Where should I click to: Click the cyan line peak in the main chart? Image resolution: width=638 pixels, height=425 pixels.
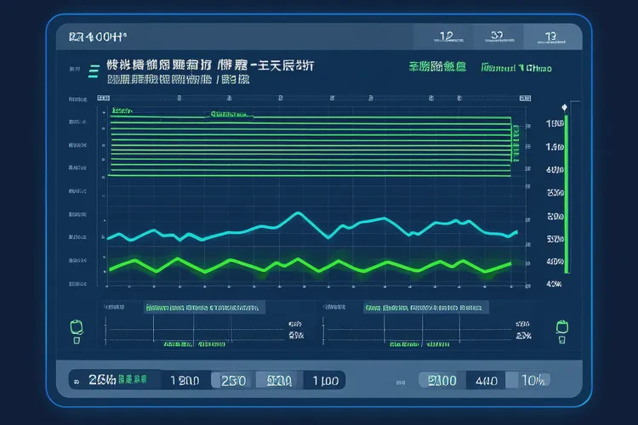tap(297, 214)
